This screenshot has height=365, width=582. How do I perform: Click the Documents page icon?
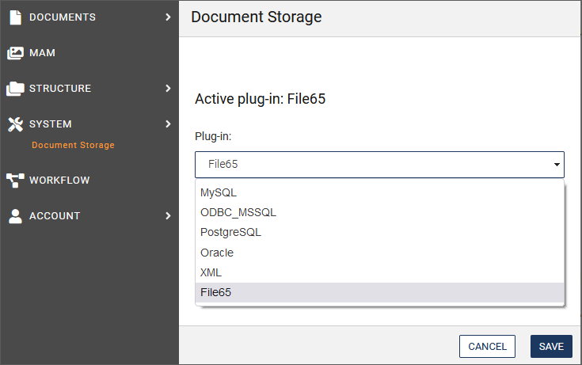(15, 17)
